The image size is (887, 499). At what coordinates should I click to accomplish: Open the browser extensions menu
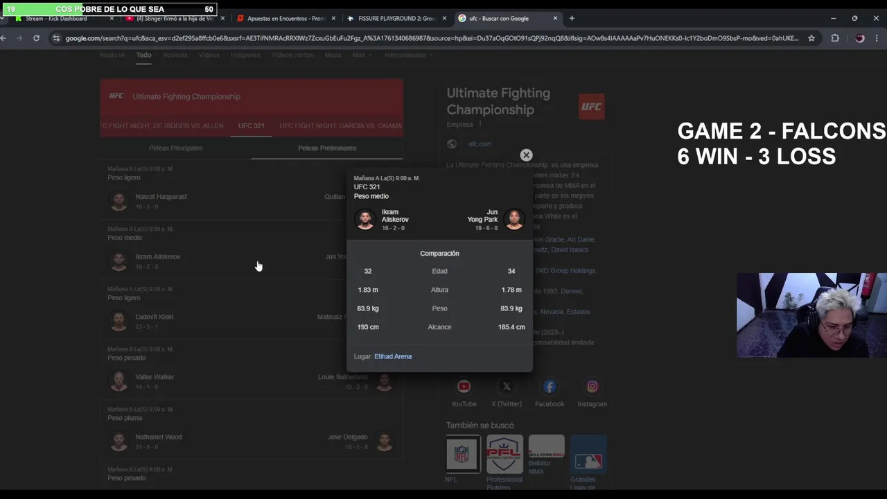pyautogui.click(x=835, y=38)
